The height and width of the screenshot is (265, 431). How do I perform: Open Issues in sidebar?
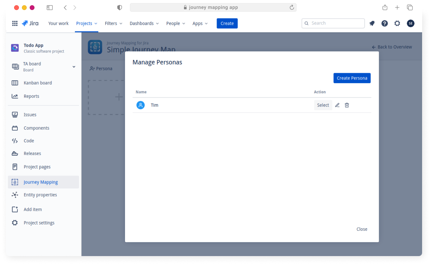43,114
